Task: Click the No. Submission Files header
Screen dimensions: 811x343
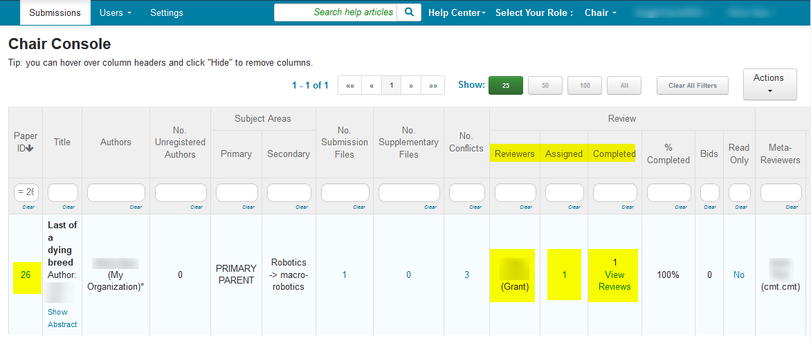Action: pyautogui.click(x=344, y=142)
